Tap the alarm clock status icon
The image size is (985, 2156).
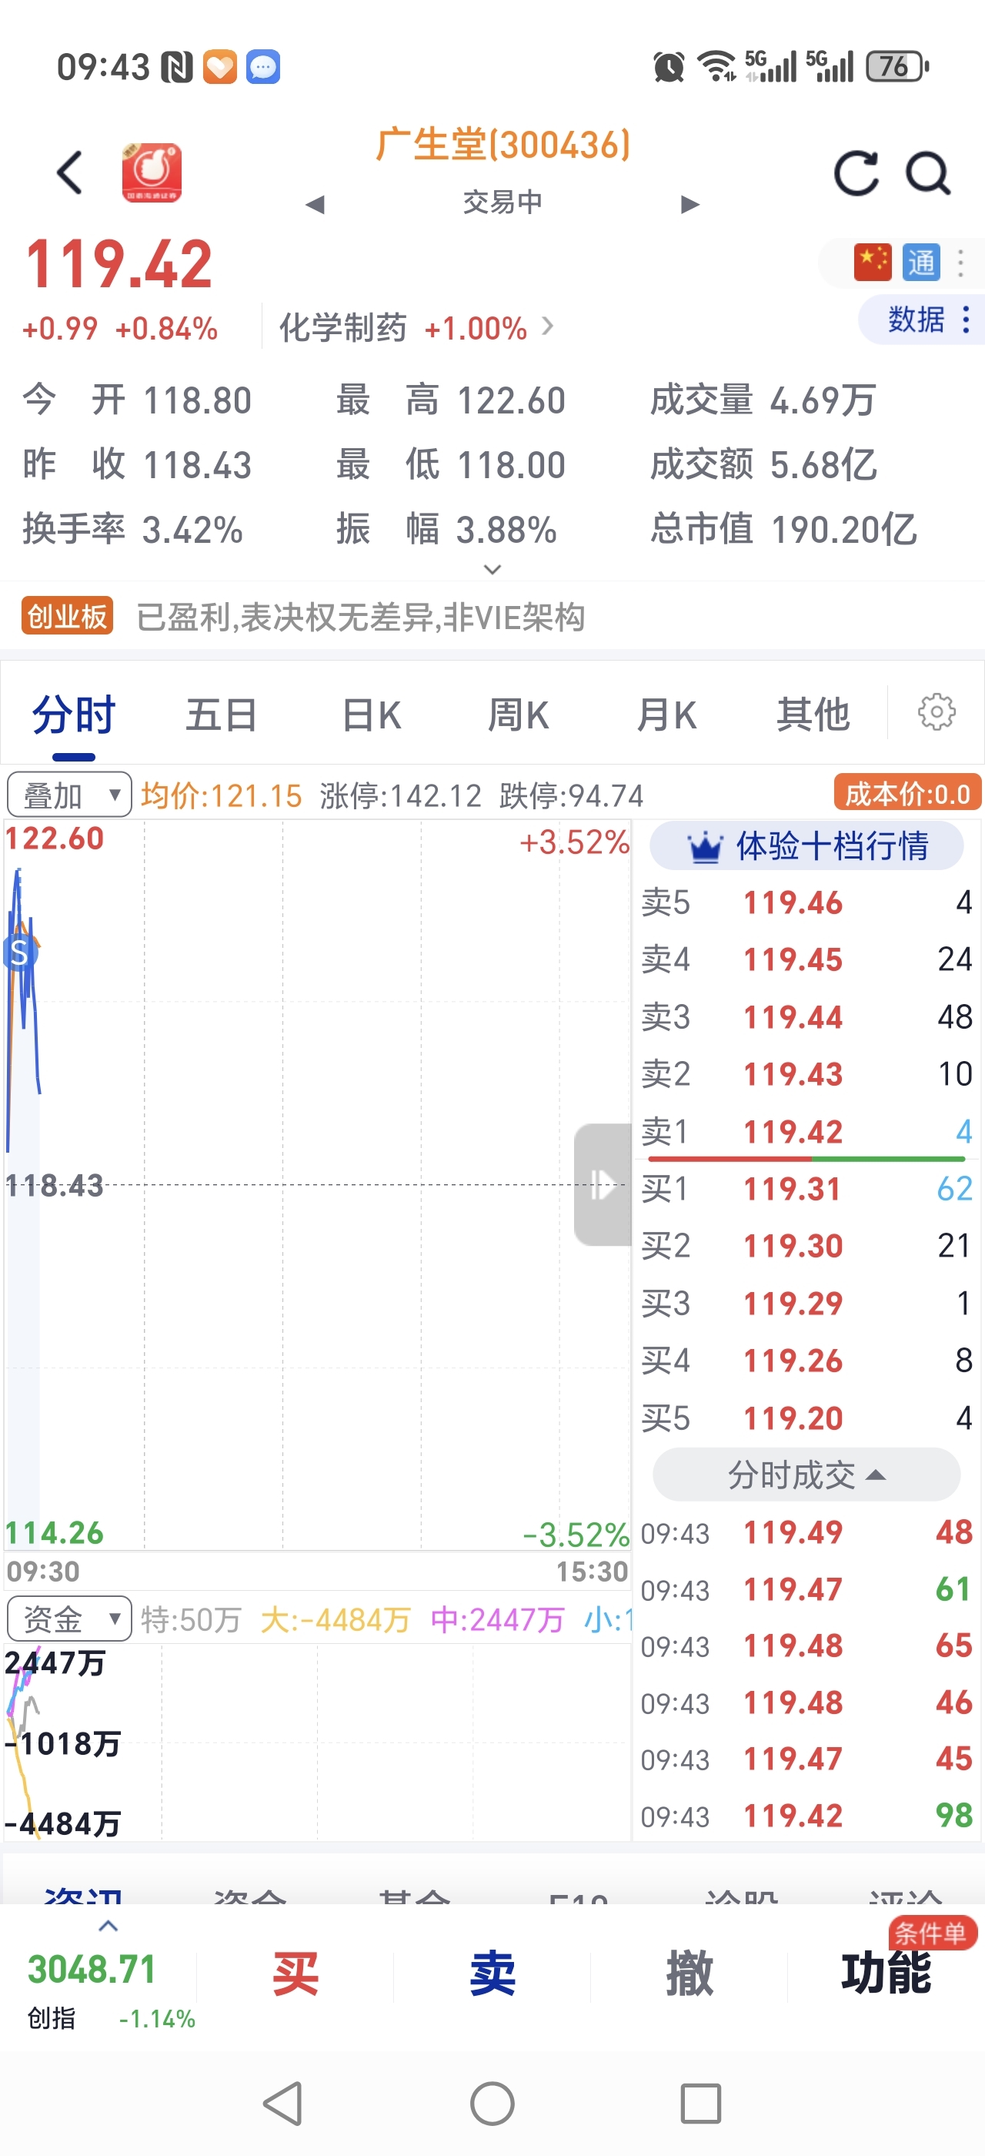[669, 66]
